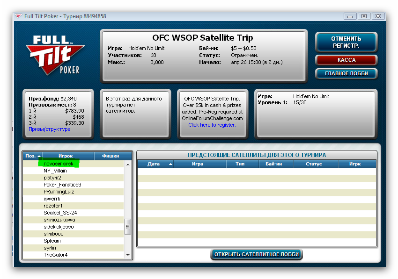
Task: Click the Уровень 1 blinds value 15/30
Action: (300, 103)
